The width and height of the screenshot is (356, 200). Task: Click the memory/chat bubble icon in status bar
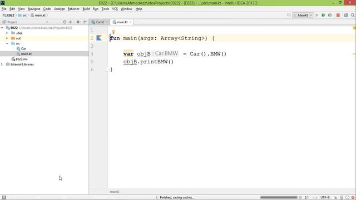tap(347, 198)
